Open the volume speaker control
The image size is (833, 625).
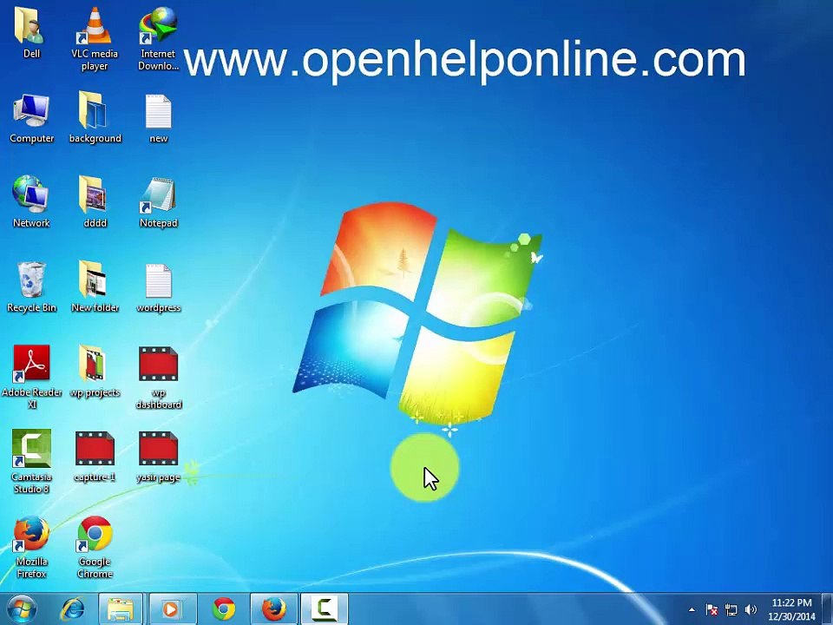pos(751,609)
